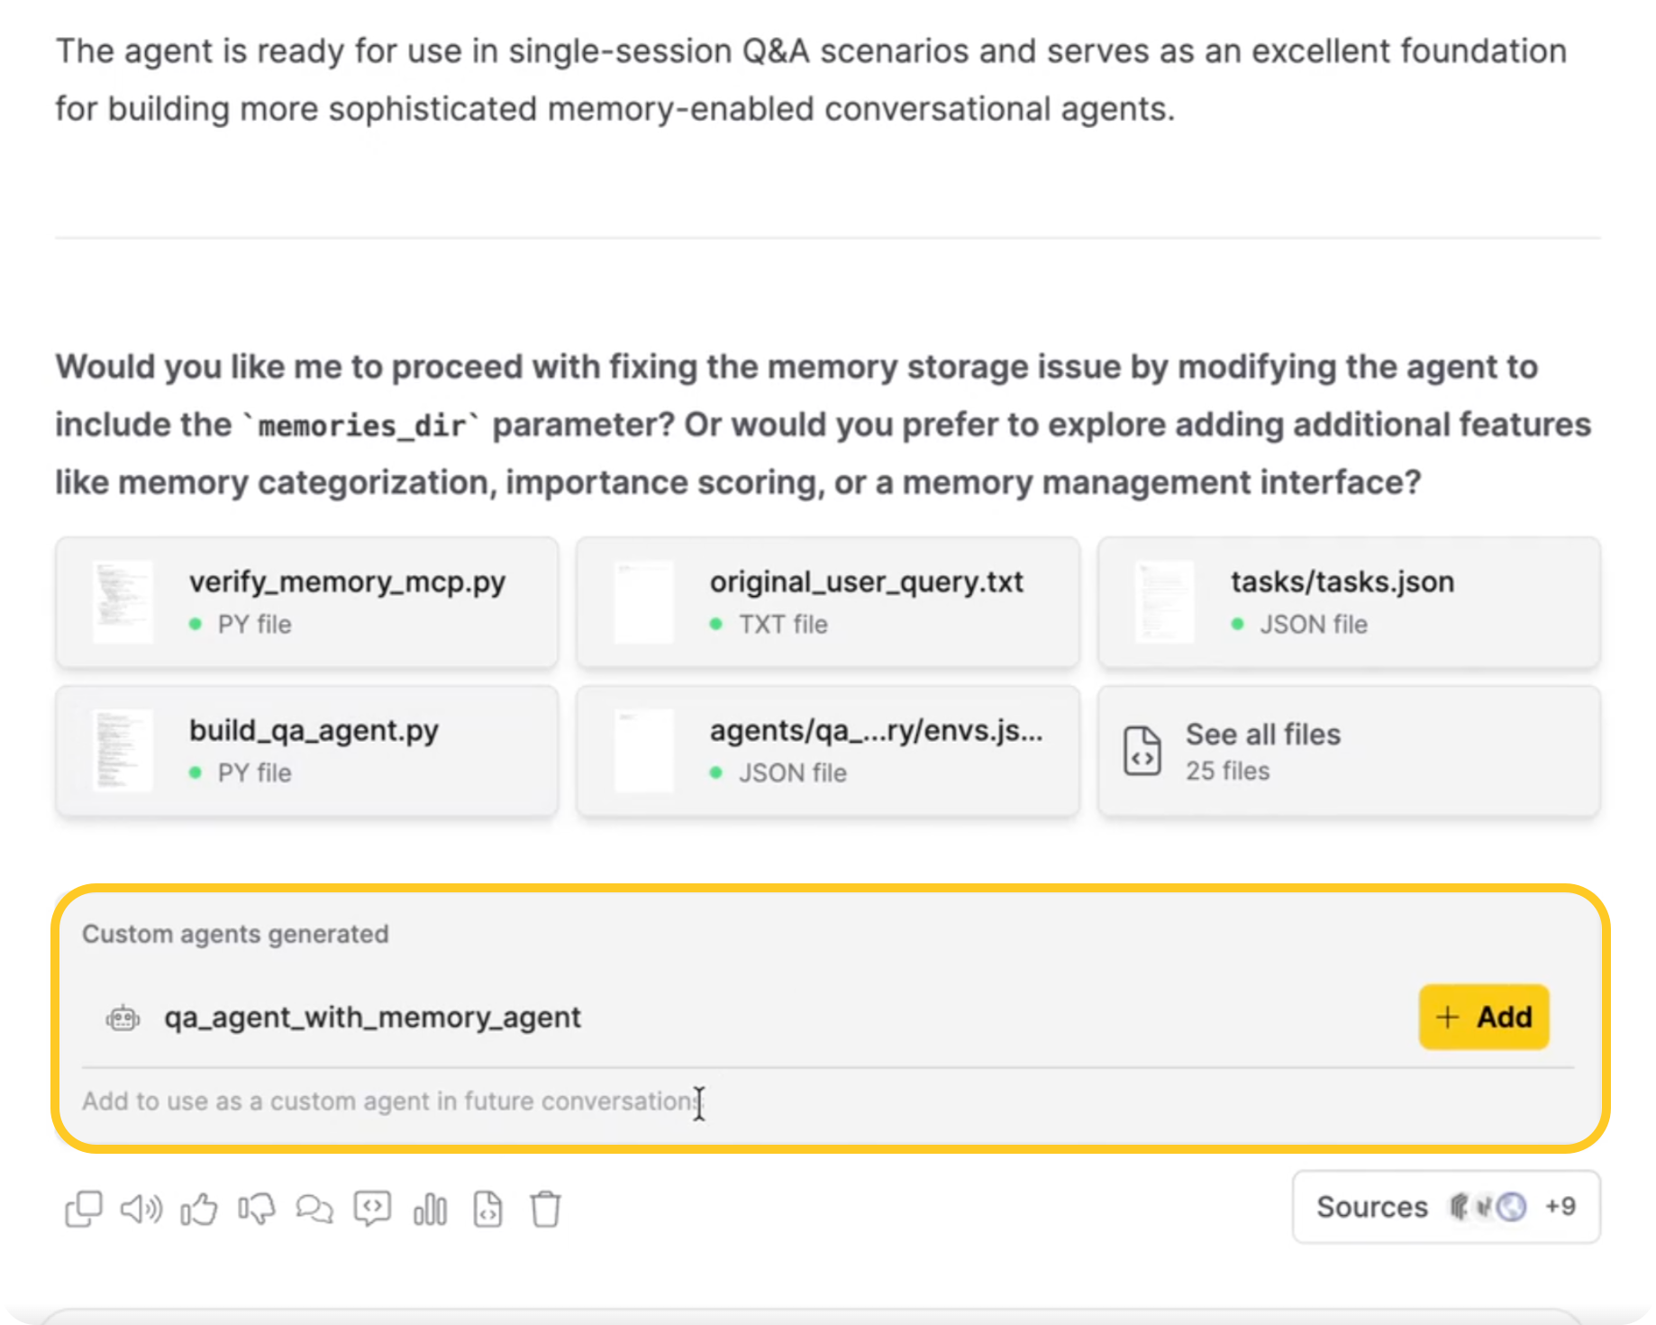Click thumbnail preview of build_qa_agent.py
The height and width of the screenshot is (1325, 1656).
pyautogui.click(x=123, y=751)
